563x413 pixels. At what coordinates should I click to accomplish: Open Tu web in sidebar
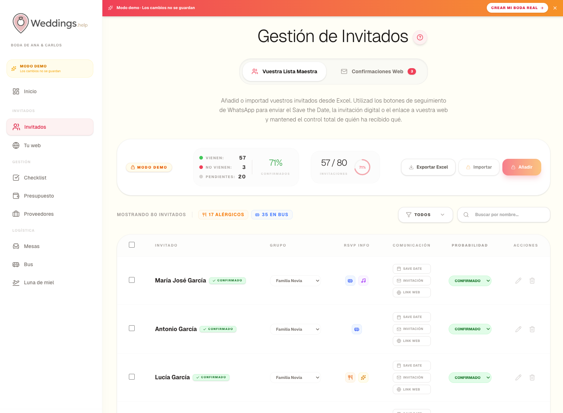pyautogui.click(x=50, y=145)
